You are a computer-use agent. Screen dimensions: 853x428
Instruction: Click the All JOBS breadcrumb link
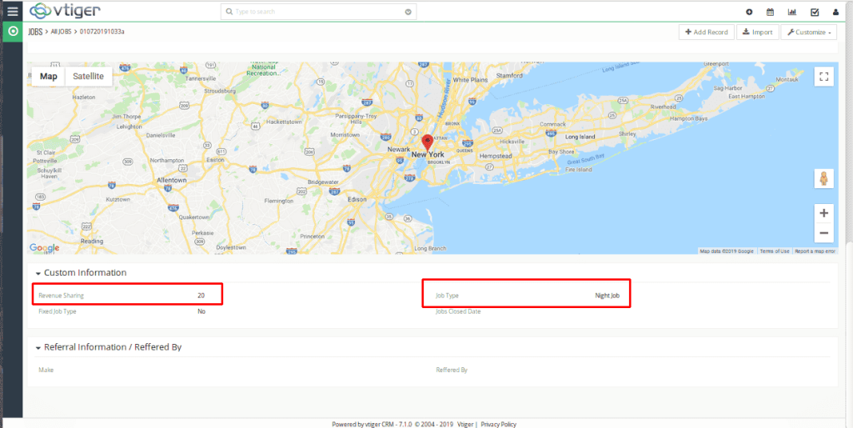point(60,32)
